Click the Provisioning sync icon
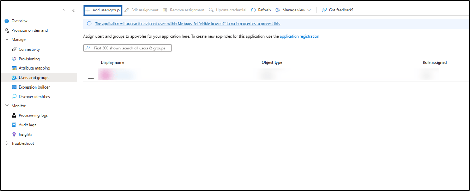 [x=14, y=59]
